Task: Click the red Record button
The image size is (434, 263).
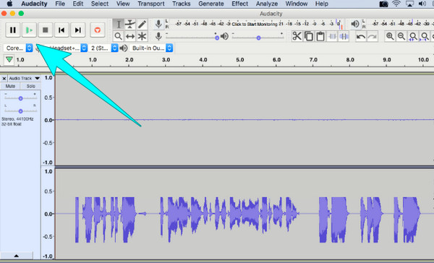Action: click(x=98, y=30)
